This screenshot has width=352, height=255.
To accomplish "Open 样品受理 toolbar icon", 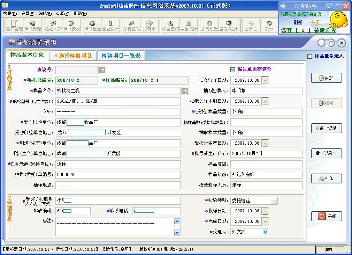I will 32,25.
